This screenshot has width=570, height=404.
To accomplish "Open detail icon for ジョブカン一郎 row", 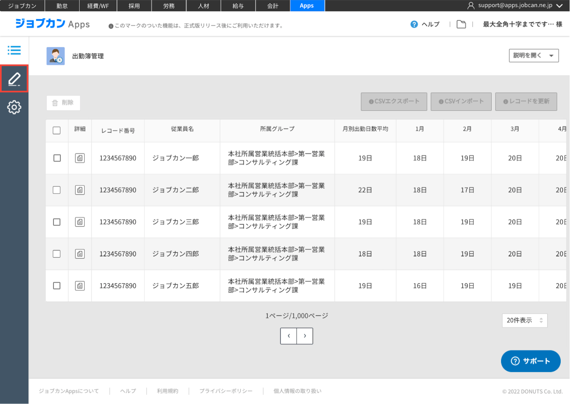I will click(80, 158).
